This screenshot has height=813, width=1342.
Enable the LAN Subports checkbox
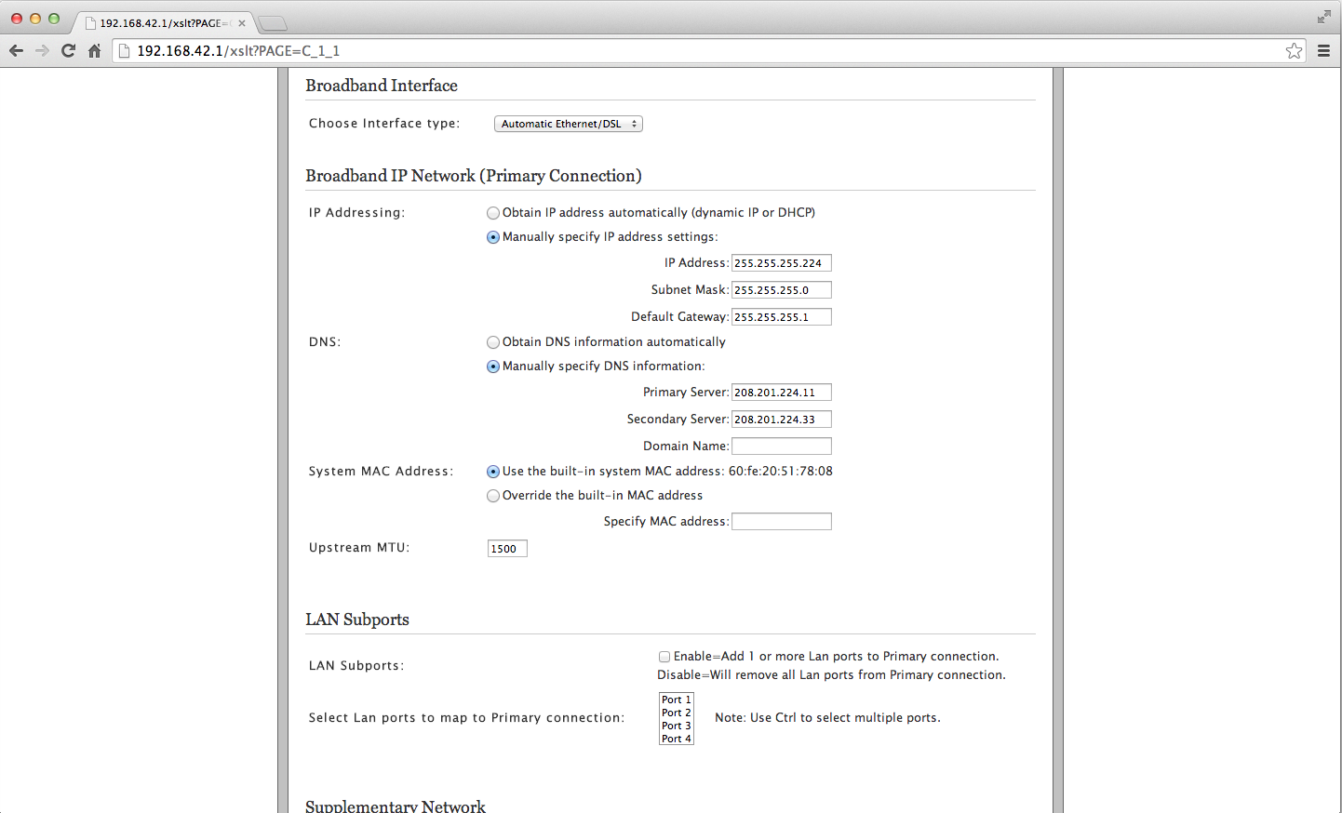tap(664, 656)
